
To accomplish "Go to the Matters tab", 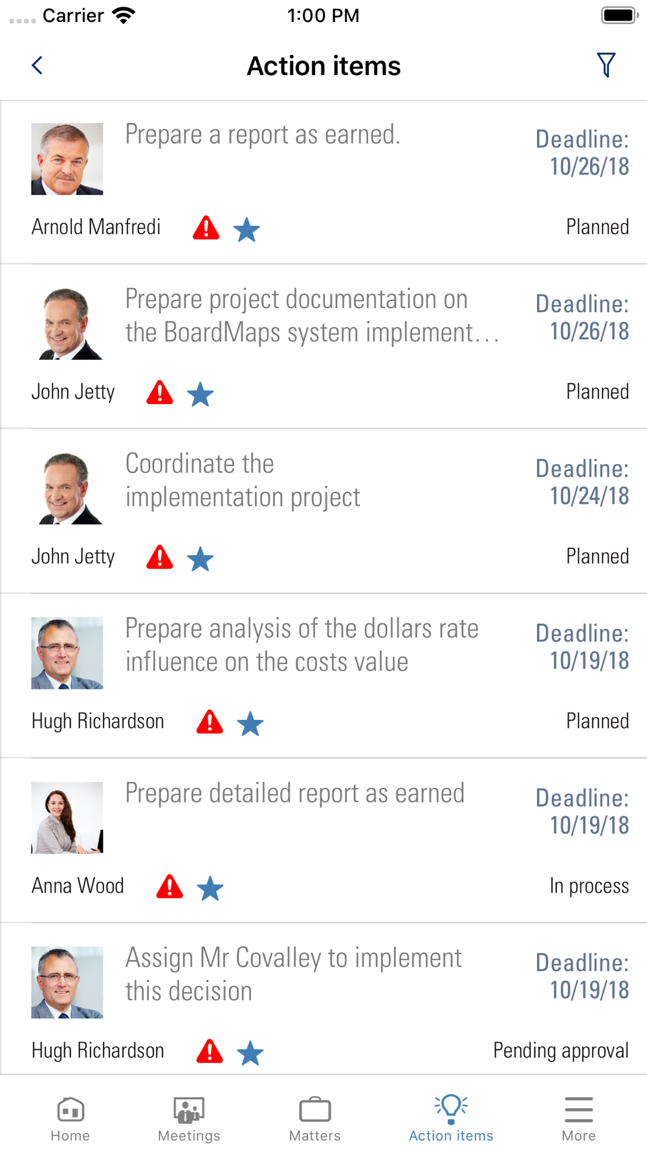I will click(315, 1119).
